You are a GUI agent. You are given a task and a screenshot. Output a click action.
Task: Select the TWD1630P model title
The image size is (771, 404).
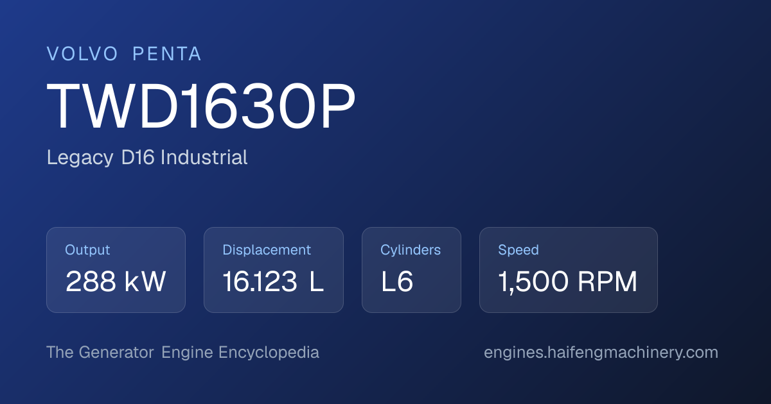tap(201, 108)
